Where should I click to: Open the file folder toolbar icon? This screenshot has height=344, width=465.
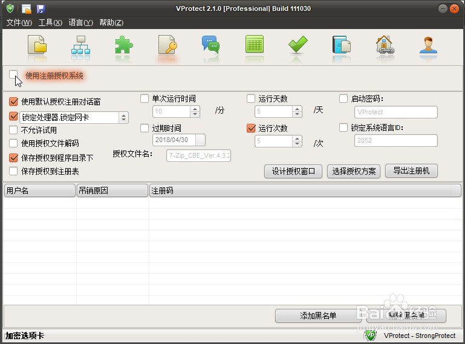coord(37,45)
